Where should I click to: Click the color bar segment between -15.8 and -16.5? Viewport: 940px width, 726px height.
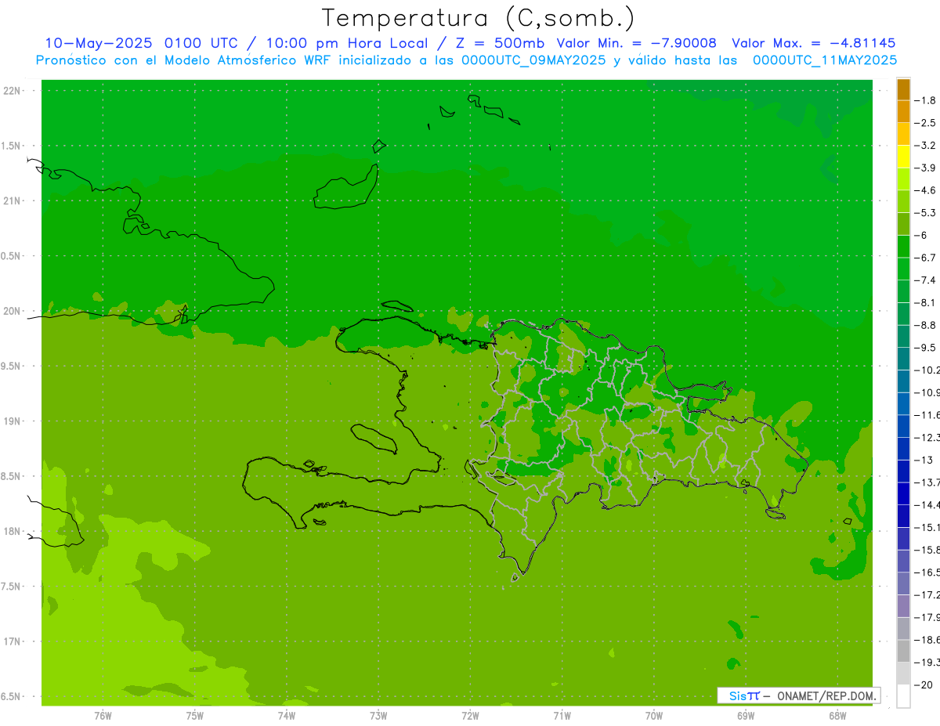[903, 562]
